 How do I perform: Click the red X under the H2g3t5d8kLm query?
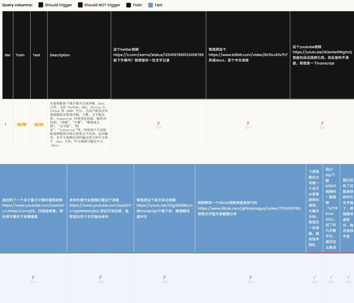click(x=165, y=277)
